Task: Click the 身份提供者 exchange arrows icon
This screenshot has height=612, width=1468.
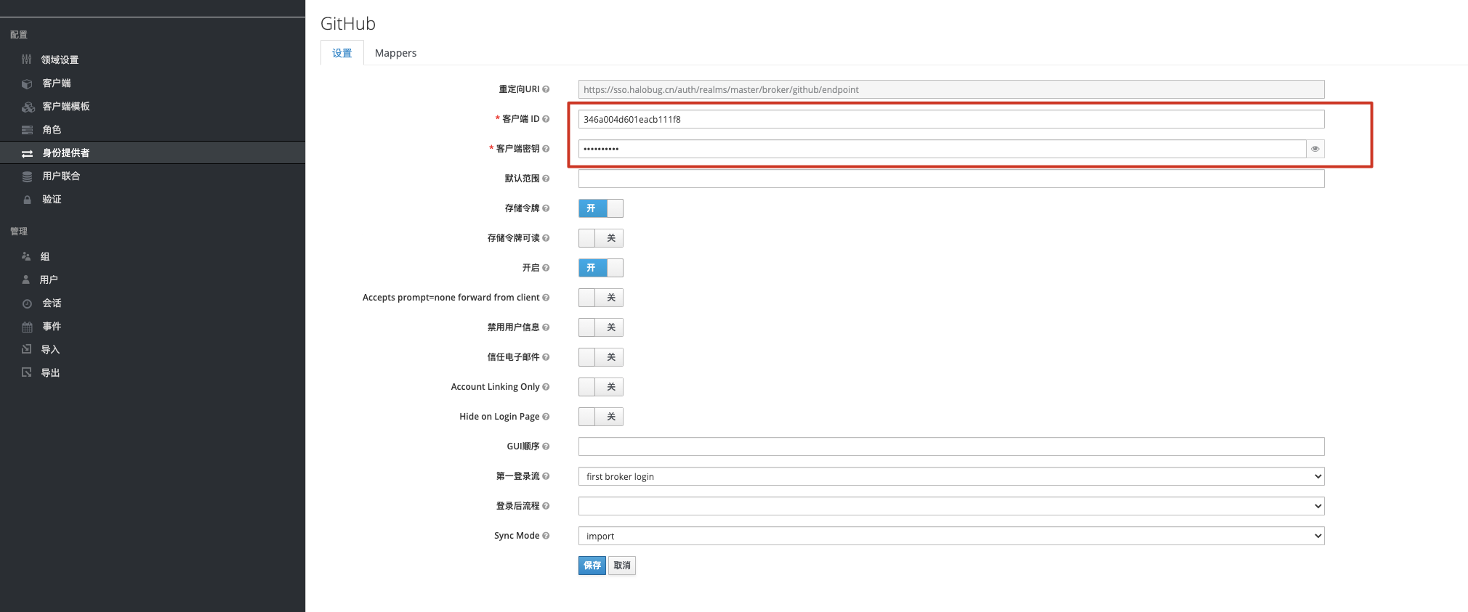Action: pos(27,153)
